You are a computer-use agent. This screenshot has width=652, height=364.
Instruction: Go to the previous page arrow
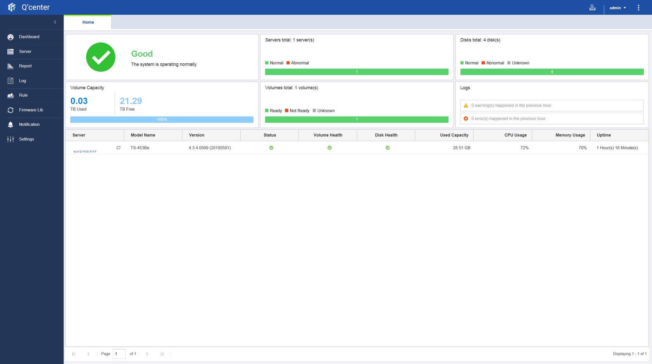pyautogui.click(x=89, y=354)
